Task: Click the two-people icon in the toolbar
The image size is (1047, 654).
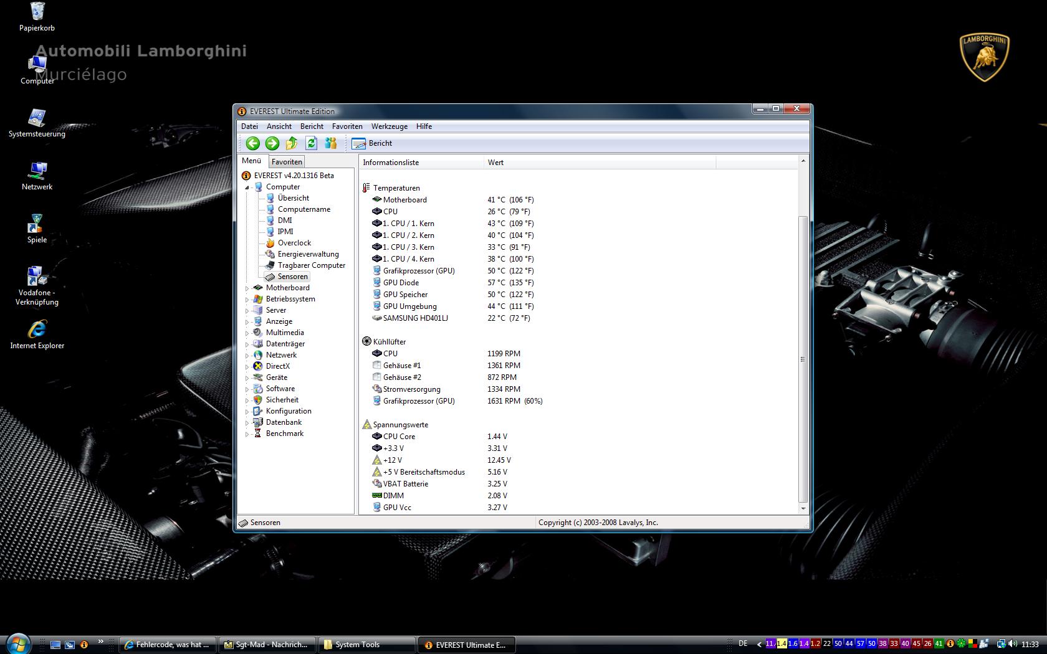Action: [331, 143]
